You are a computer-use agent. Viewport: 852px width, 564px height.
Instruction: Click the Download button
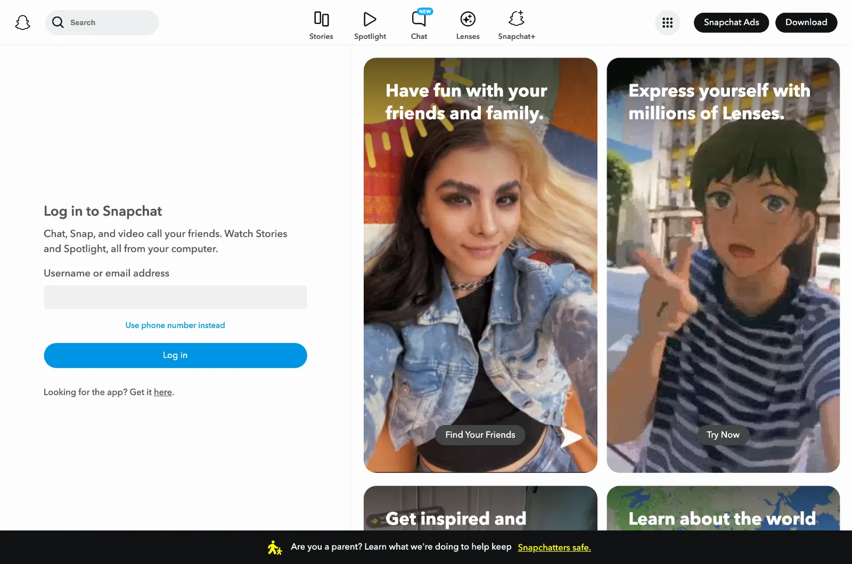806,22
